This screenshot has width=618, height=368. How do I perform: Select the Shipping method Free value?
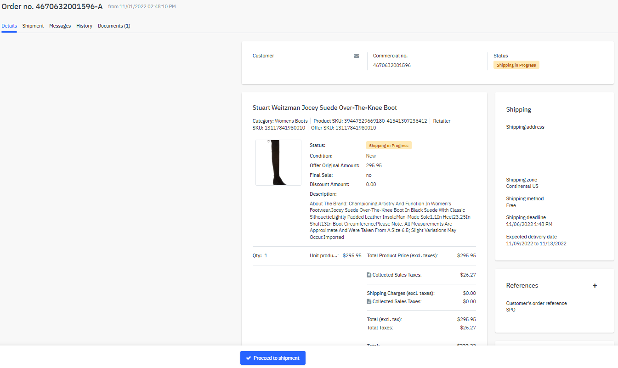coord(511,205)
